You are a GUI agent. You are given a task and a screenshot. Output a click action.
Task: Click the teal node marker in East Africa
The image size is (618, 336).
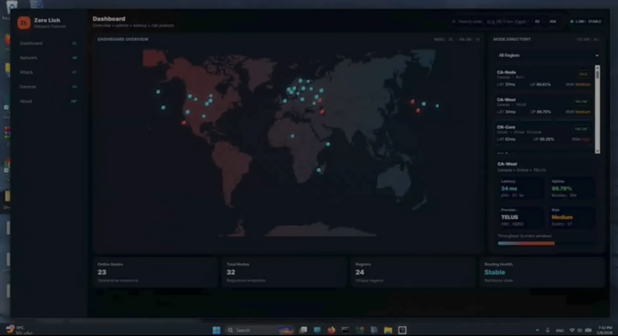(328, 144)
